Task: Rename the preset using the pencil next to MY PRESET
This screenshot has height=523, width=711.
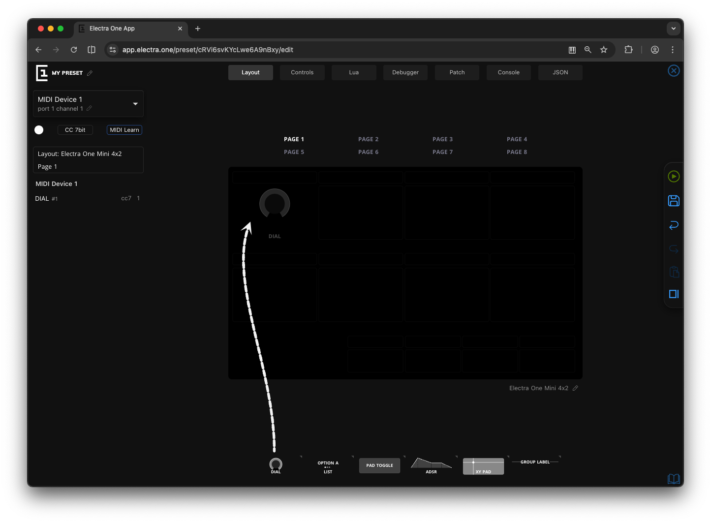Action: coord(90,73)
